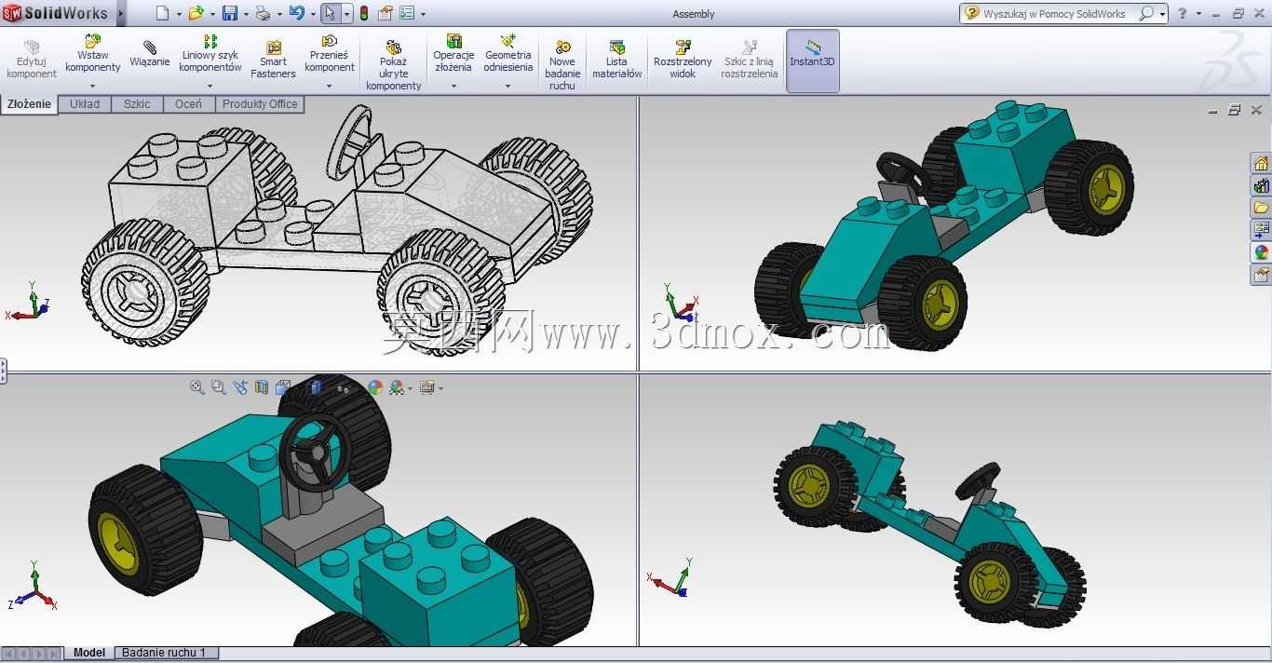Switch to the Układ tab
This screenshot has width=1272, height=663.
tap(85, 104)
